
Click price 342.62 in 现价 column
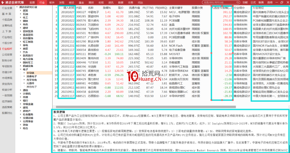tap(119, 41)
